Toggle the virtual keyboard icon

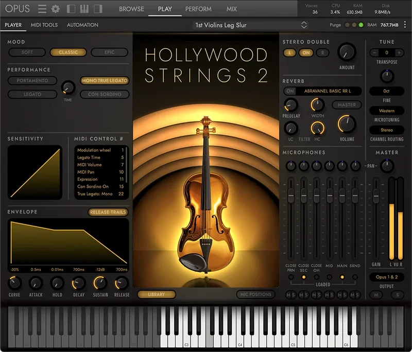pyautogui.click(x=84, y=9)
